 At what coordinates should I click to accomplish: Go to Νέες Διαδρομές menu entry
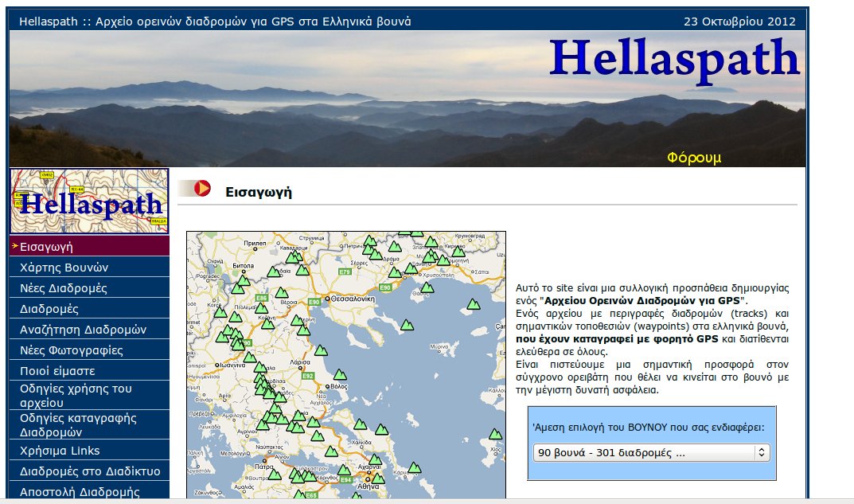click(89, 287)
